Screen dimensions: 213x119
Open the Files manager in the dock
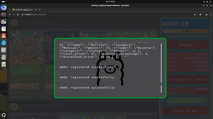pyautogui.click(x=4, y=21)
